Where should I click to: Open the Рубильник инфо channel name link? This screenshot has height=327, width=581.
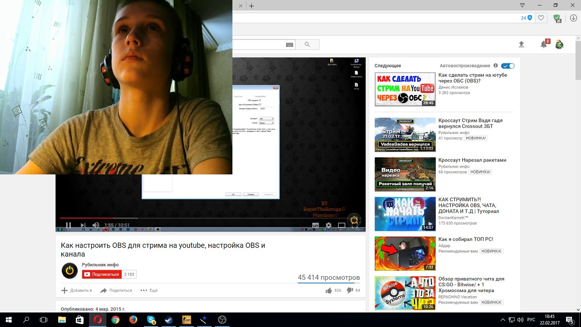(100, 265)
